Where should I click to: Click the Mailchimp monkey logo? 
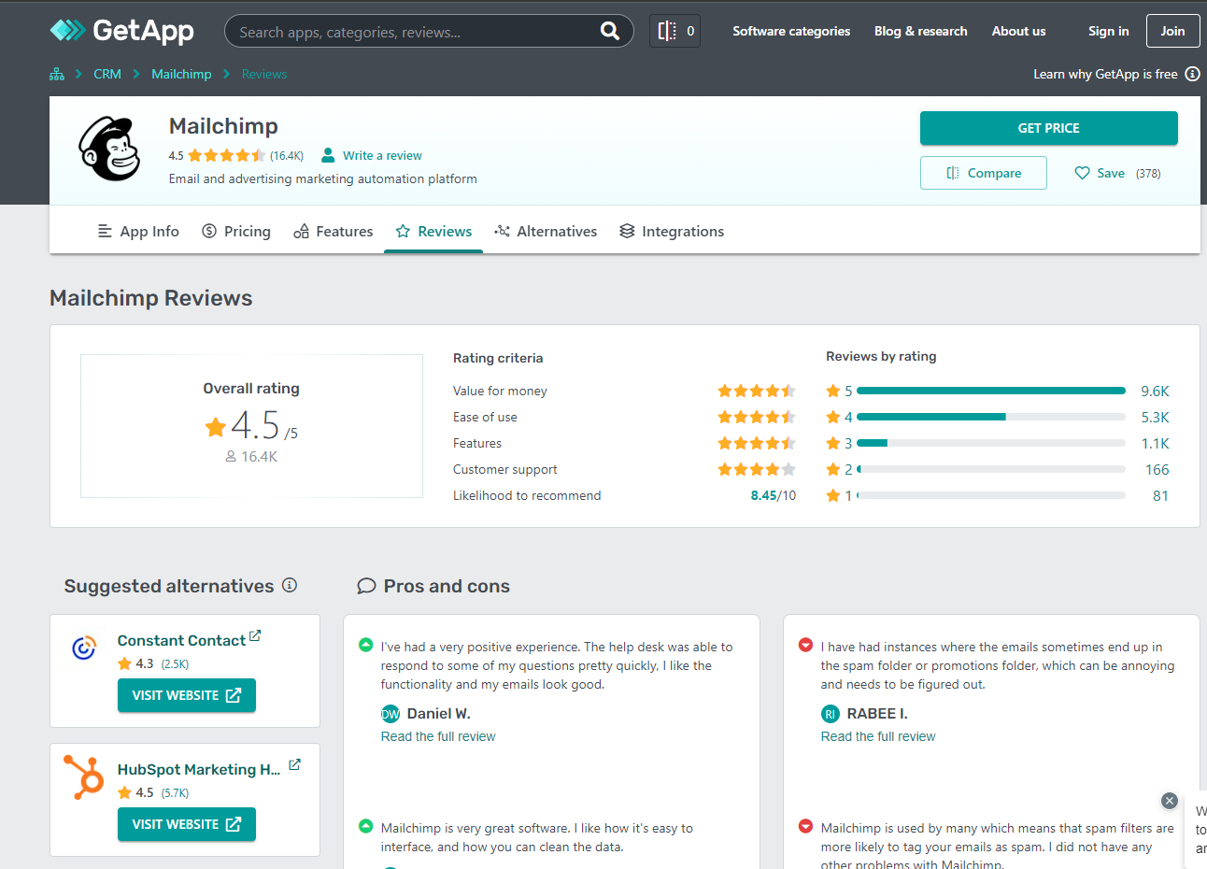(109, 149)
